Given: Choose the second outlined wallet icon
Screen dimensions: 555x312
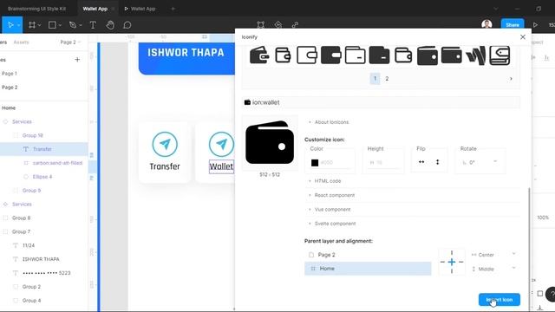Looking at the screenshot, I should coord(283,55).
